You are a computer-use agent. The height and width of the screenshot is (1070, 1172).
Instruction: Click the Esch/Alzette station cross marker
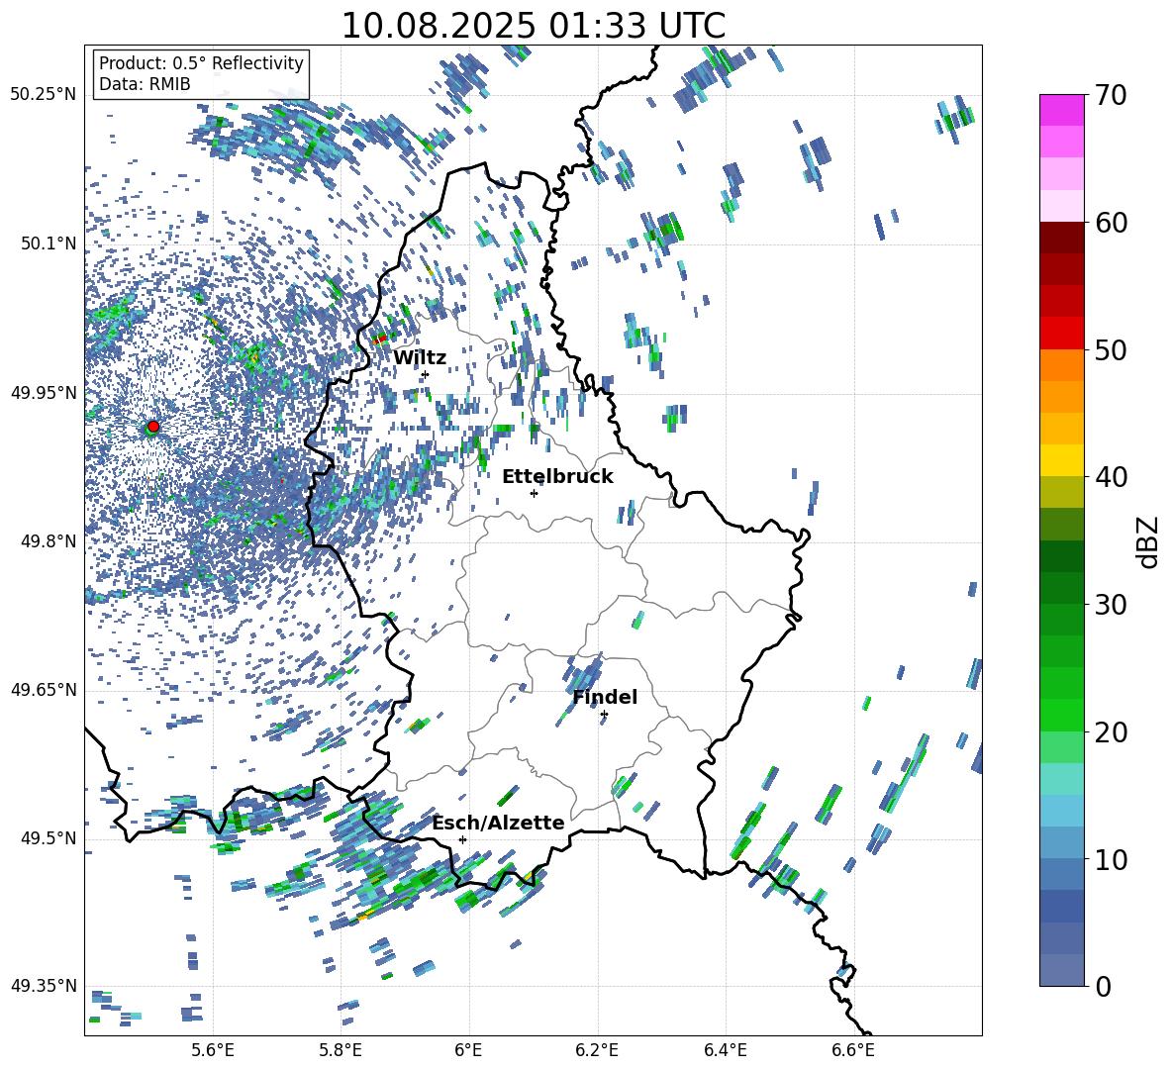tap(462, 839)
